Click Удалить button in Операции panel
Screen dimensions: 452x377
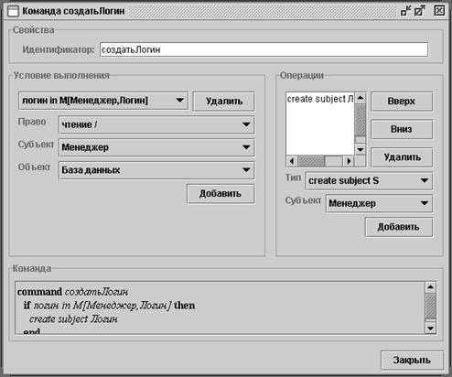click(x=402, y=157)
